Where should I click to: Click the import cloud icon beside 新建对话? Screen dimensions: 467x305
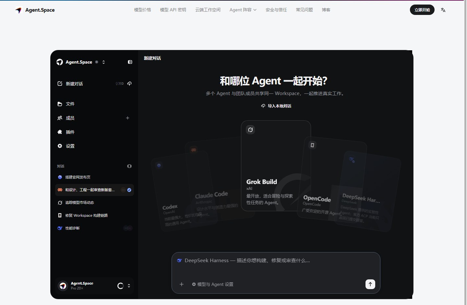pos(129,84)
